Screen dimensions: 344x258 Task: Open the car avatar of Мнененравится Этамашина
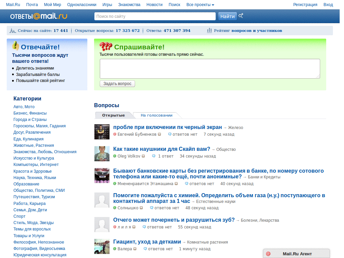102,175
